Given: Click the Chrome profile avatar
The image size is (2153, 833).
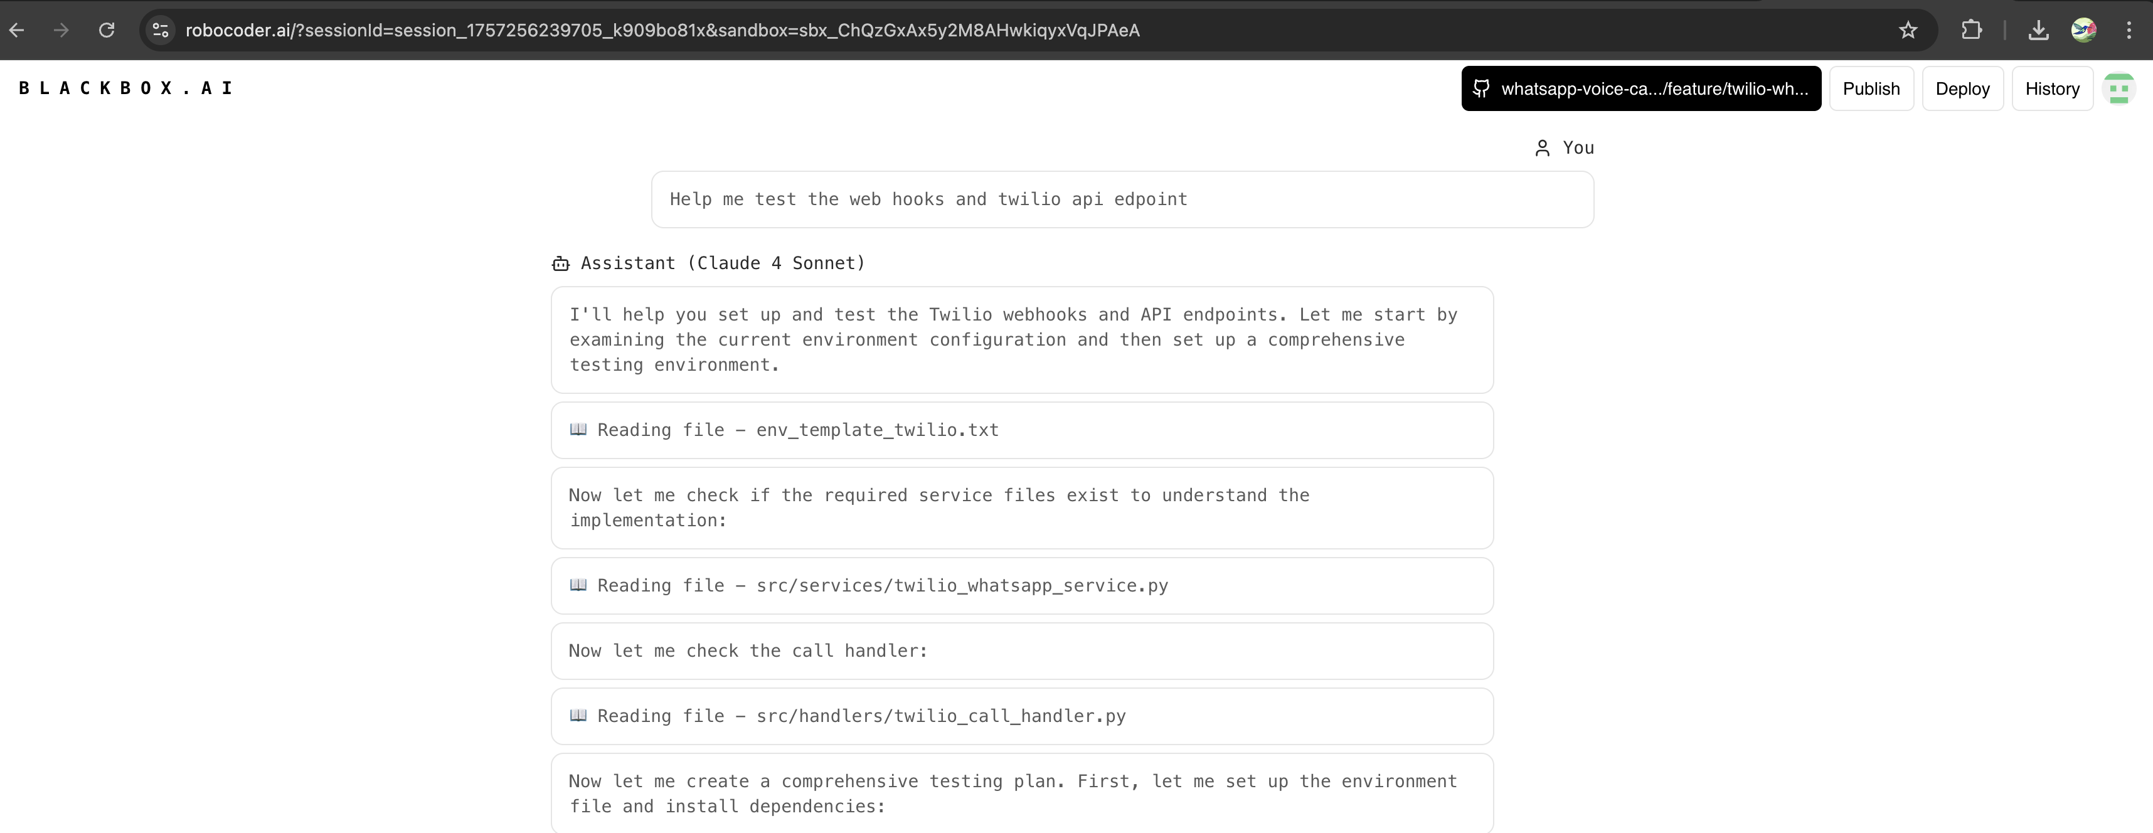Looking at the screenshot, I should tap(2083, 30).
